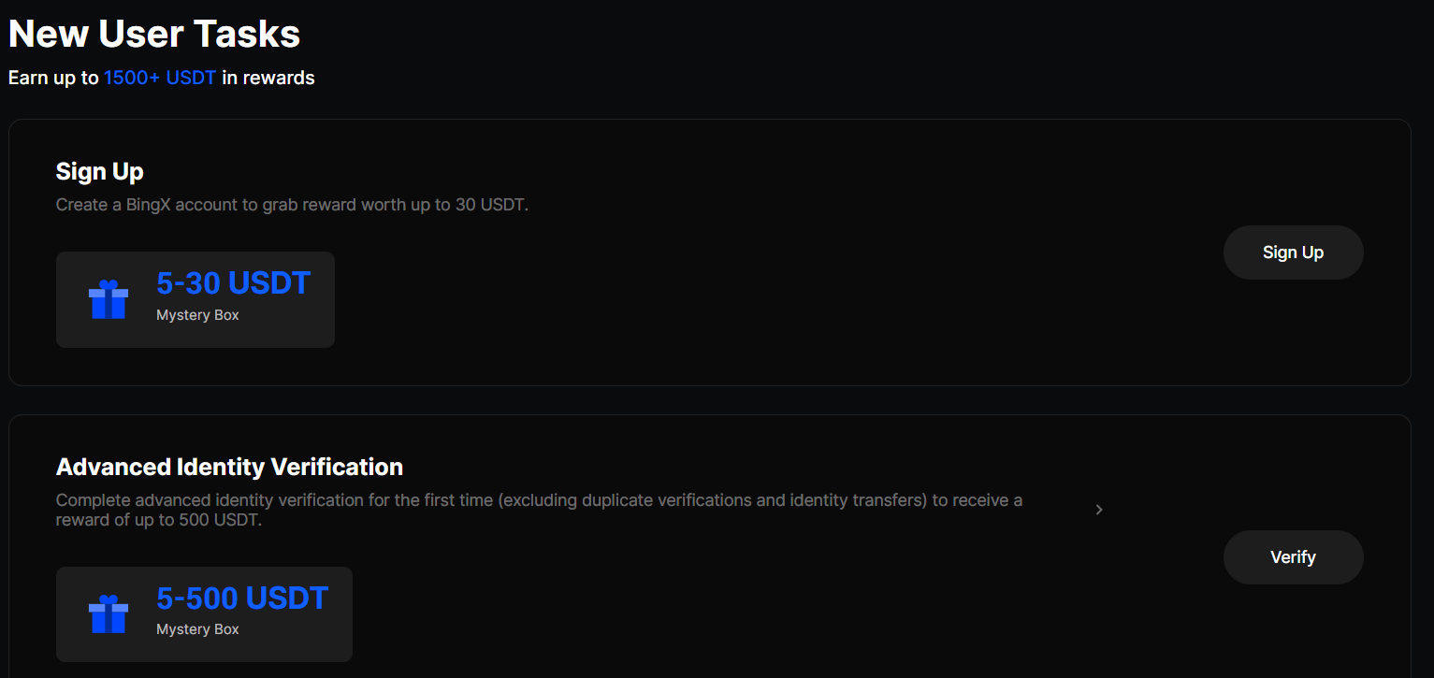Viewport: 1434px width, 678px height.
Task: Open the Sign Up mystery box reward tile
Action: tap(196, 299)
